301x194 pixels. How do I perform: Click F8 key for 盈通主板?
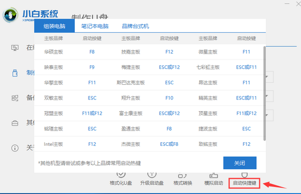click(169, 129)
